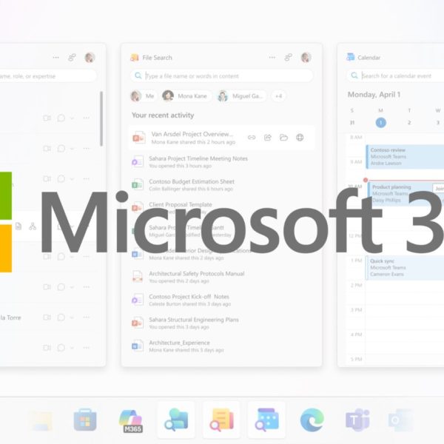Click the org chart icon in left panel
The height and width of the screenshot is (444, 444).
click(33, 226)
